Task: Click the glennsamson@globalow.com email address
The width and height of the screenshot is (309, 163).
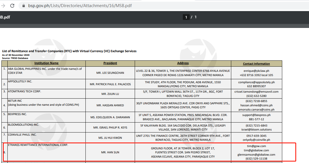Action: coord(256,154)
